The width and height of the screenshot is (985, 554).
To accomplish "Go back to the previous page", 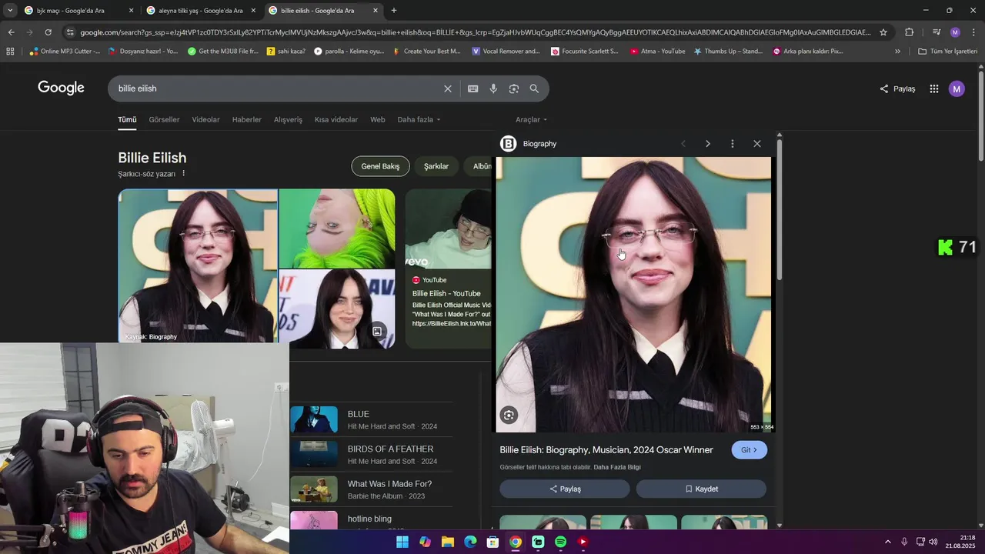I will [11, 32].
